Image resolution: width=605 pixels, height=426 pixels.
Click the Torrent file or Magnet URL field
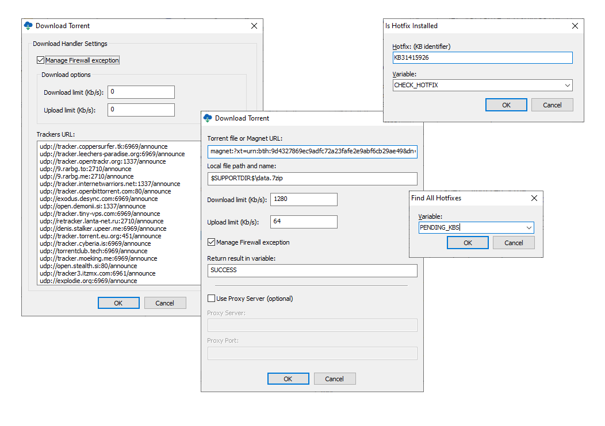pyautogui.click(x=312, y=152)
